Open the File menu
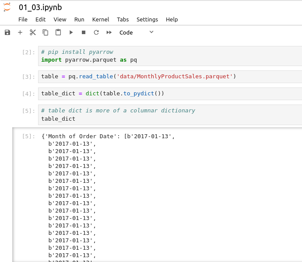Screen dimensions: 302x262 tap(23, 20)
